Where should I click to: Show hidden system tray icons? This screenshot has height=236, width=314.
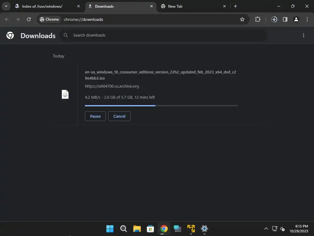pyautogui.click(x=266, y=229)
